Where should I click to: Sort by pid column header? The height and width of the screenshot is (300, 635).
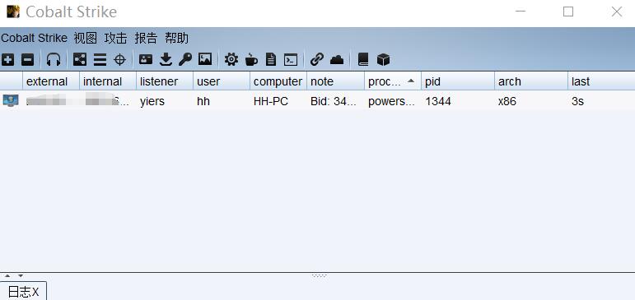pyautogui.click(x=458, y=81)
